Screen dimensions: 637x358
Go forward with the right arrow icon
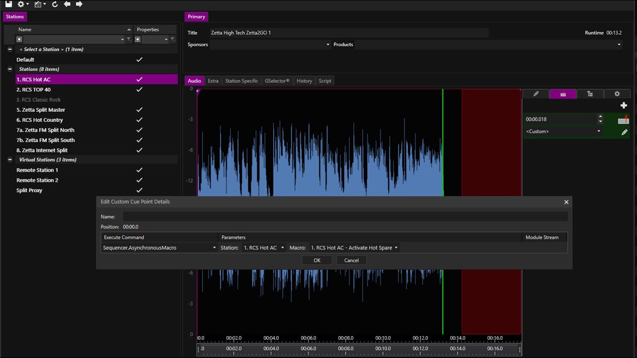point(79,4)
